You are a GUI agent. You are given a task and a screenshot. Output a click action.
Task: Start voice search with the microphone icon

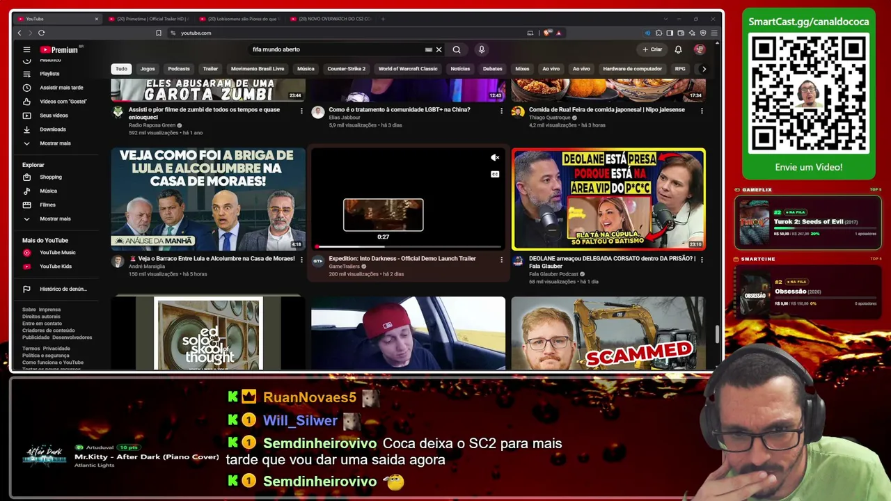[x=481, y=49]
